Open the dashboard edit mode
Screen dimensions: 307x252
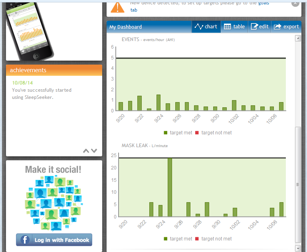(259, 27)
